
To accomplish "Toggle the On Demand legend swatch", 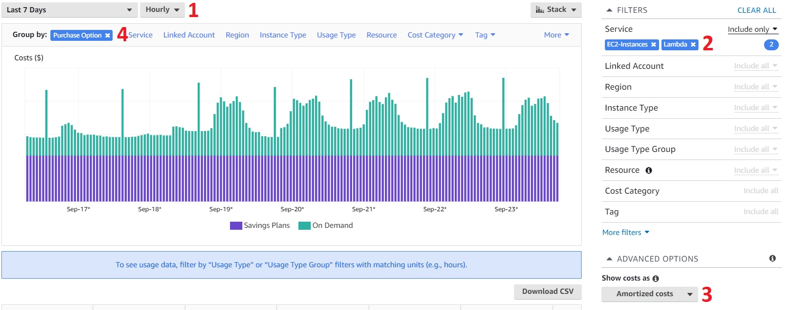I will (x=304, y=225).
